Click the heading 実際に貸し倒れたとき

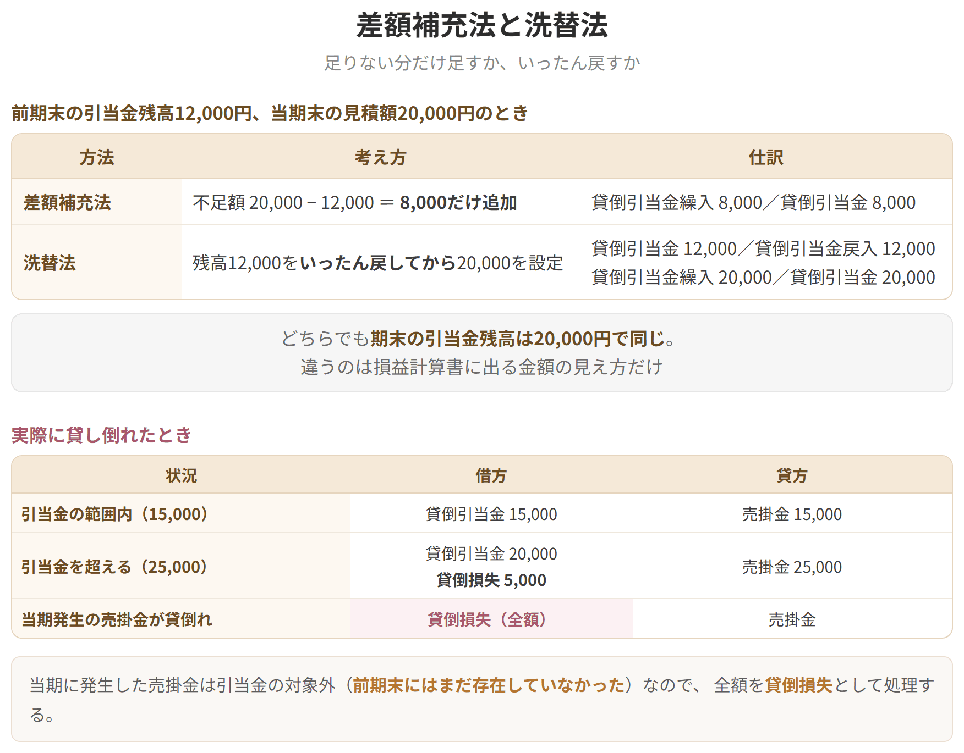coord(101,435)
